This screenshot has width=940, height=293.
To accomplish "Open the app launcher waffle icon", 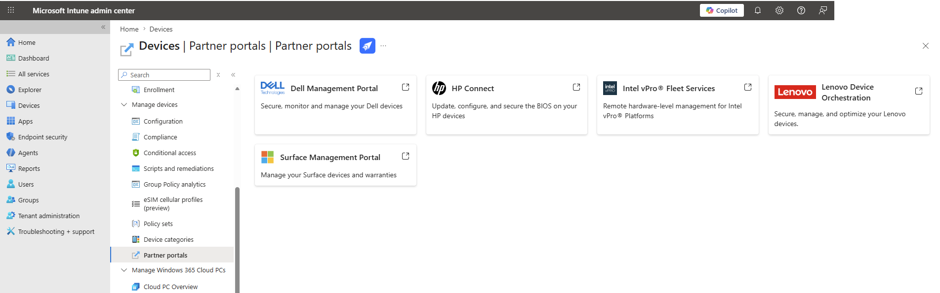I will pyautogui.click(x=11, y=10).
